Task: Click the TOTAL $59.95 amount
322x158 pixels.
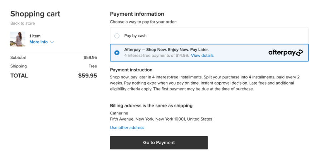Action: click(88, 76)
